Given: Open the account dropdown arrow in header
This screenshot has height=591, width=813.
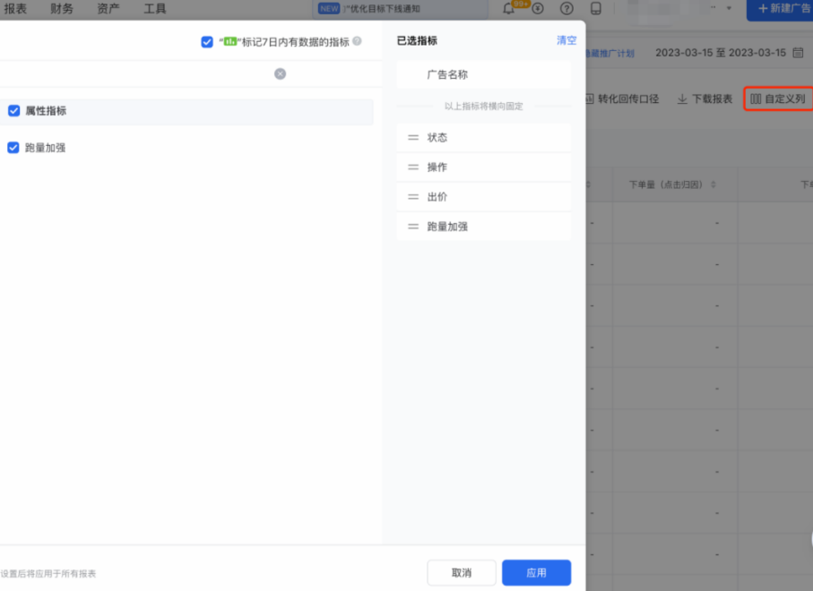Looking at the screenshot, I should [728, 8].
